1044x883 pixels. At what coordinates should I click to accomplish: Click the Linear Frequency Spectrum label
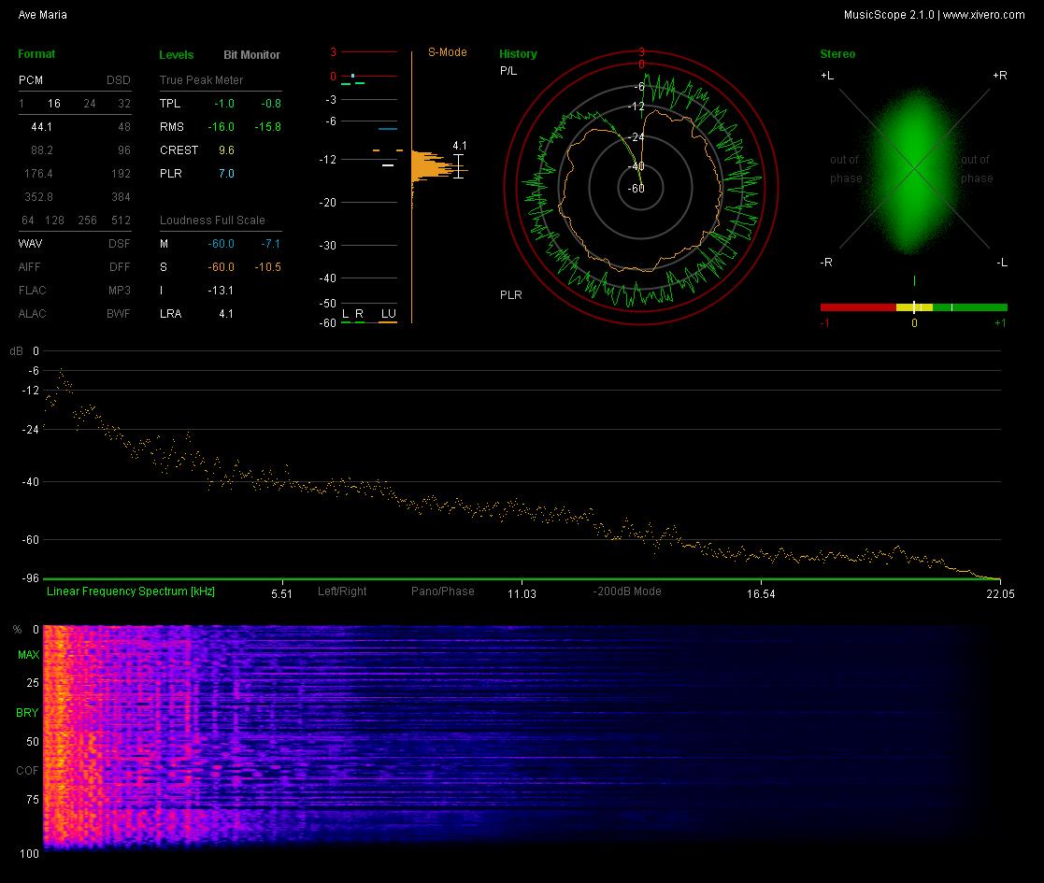click(131, 591)
